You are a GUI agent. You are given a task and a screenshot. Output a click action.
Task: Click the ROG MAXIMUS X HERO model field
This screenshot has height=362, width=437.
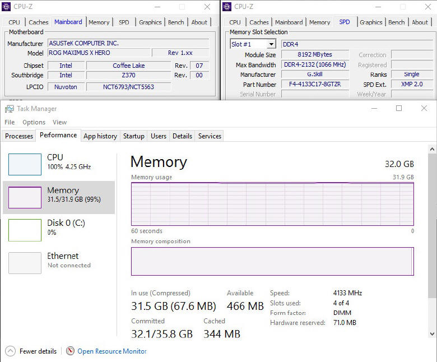click(100, 53)
